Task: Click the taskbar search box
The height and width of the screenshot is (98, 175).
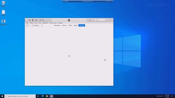Action: (20, 96)
